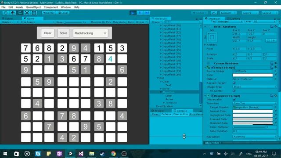Open the Navigation dropdown

pos(255,136)
